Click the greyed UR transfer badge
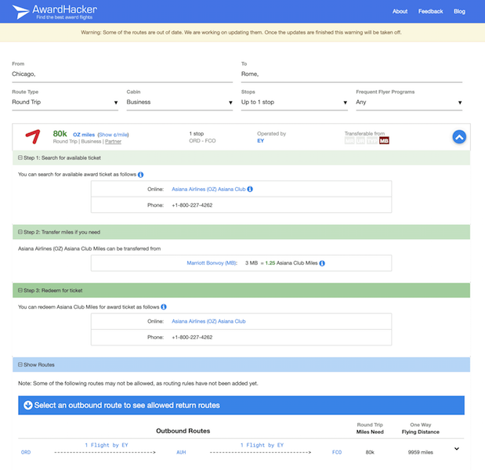 point(360,141)
